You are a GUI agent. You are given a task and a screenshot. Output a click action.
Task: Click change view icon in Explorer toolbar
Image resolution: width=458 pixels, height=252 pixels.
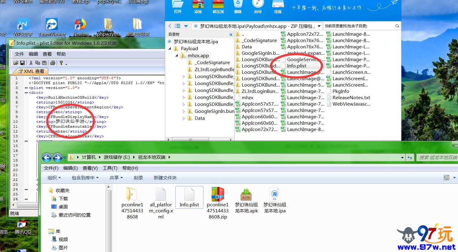point(446,178)
